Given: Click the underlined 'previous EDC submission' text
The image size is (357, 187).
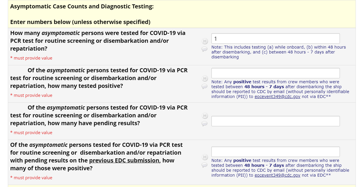Looking at the screenshot, I should point(124,160).
